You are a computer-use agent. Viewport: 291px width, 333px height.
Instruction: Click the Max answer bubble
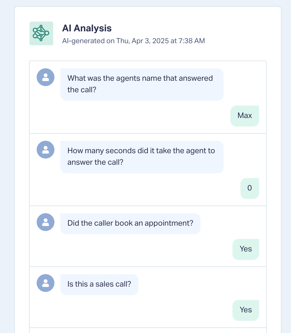coord(245,116)
